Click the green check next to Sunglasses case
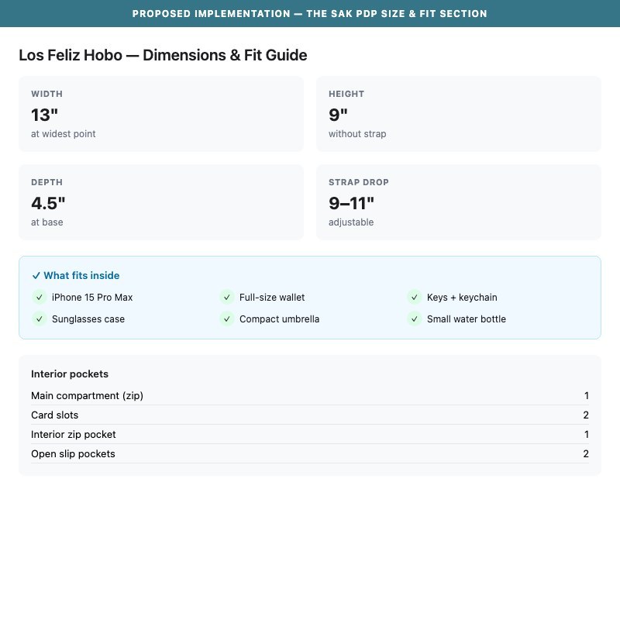 coord(40,319)
